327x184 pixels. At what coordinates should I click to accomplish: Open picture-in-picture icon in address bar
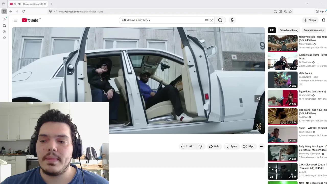pos(275,11)
